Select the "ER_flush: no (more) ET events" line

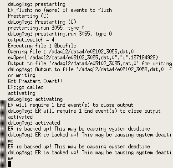[x=60, y=10]
